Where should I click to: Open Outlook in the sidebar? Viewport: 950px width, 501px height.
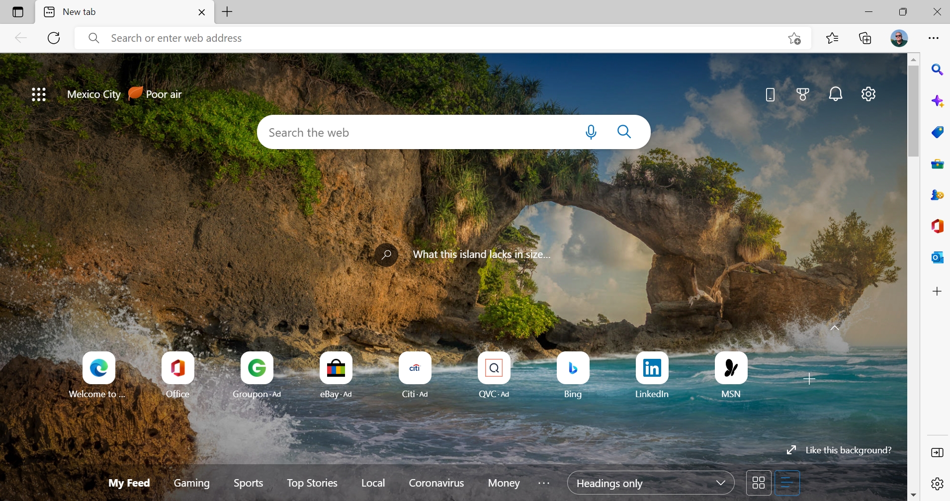937,257
